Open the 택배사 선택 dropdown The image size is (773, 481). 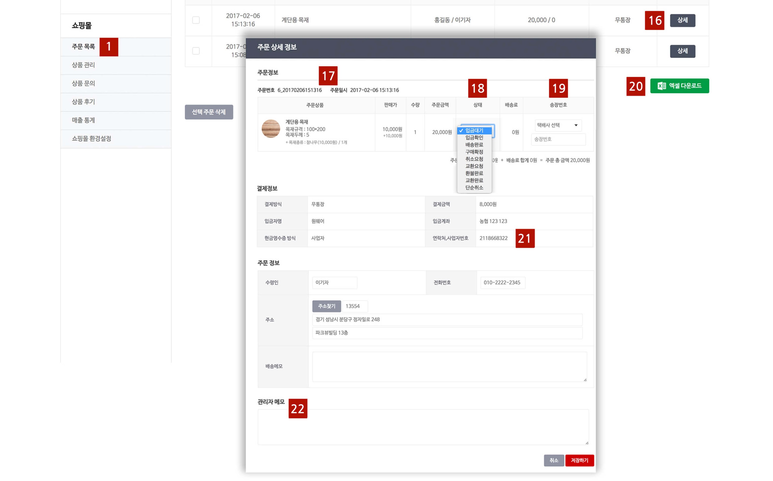tap(558, 125)
